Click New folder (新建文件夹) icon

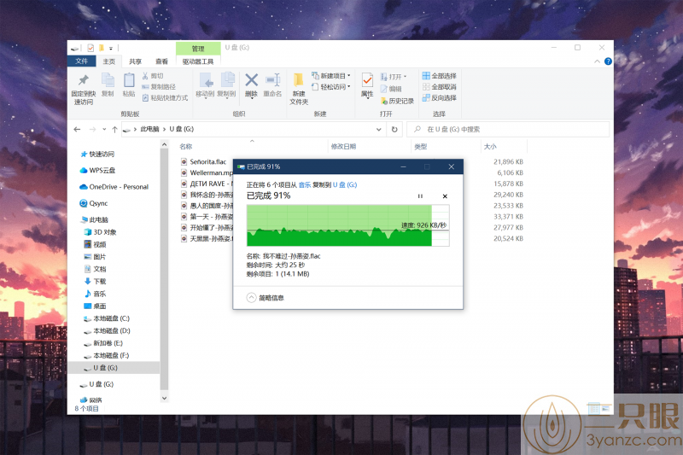(x=298, y=80)
